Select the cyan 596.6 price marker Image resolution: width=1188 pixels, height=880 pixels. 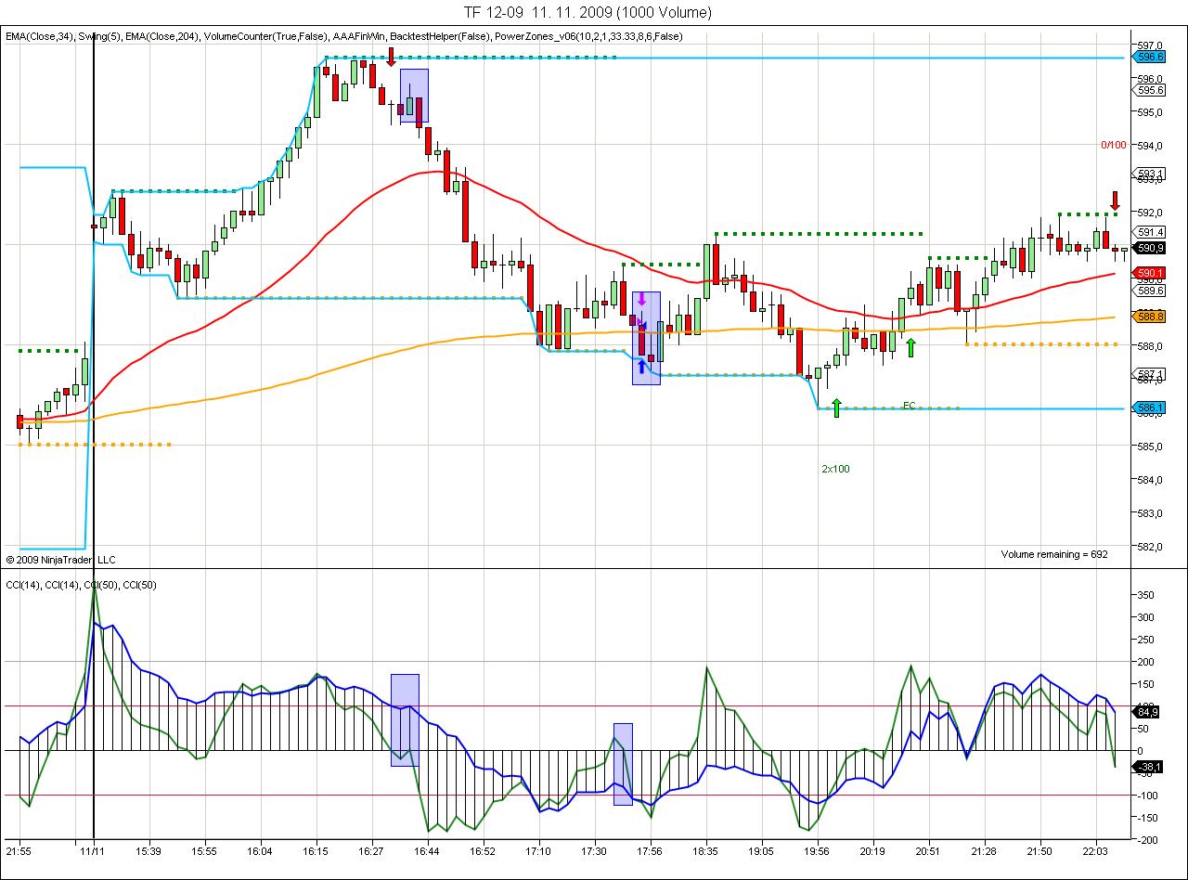coord(1149,58)
